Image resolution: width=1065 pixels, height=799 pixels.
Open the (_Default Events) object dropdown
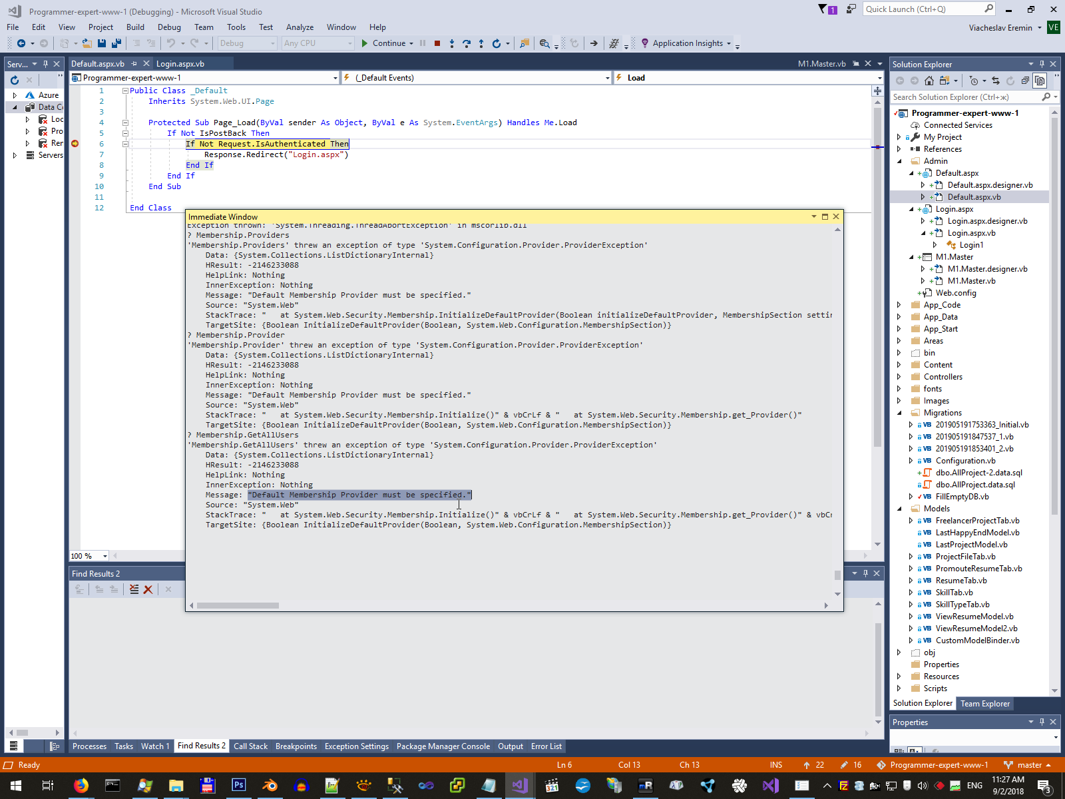476,78
